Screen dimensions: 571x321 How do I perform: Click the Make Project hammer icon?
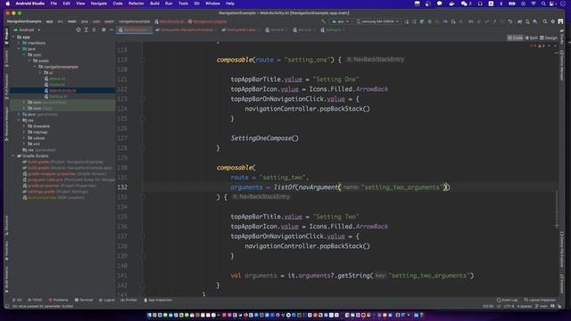point(323,21)
